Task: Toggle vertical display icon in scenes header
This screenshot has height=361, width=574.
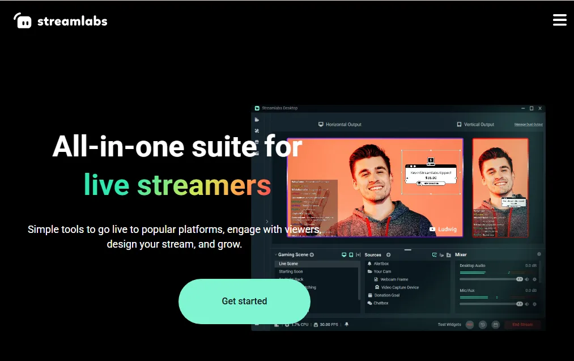Action: click(351, 255)
